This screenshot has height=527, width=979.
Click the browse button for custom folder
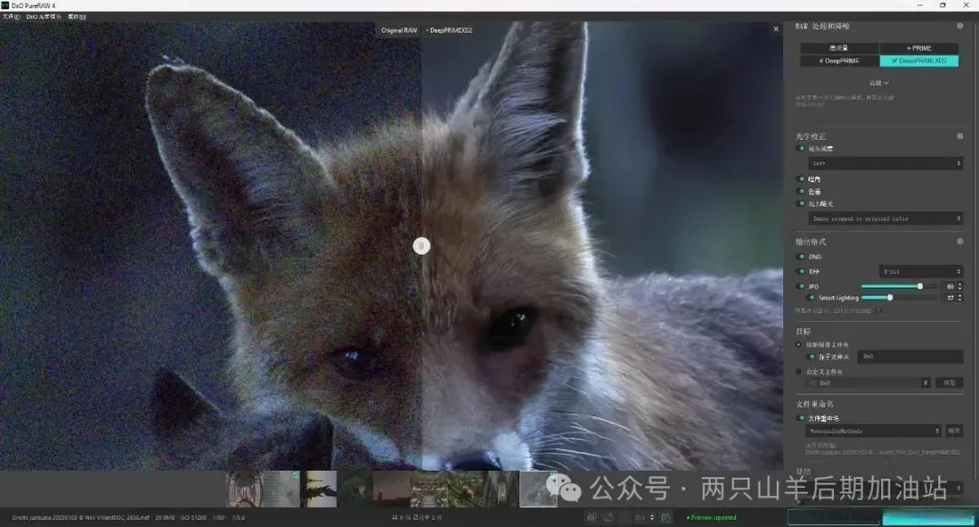click(948, 383)
